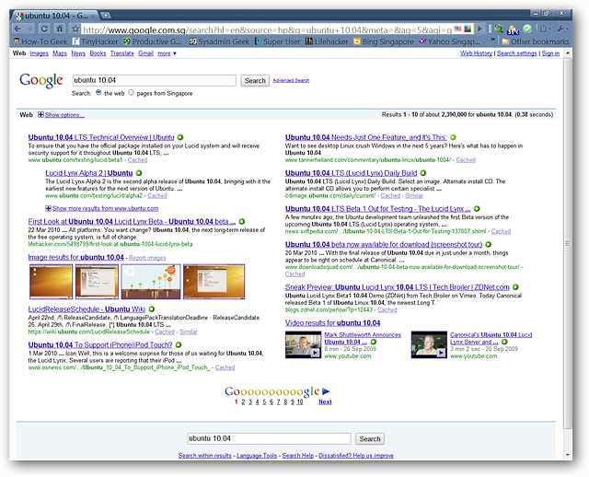
Task: Click the top search input field
Action: 154,80
